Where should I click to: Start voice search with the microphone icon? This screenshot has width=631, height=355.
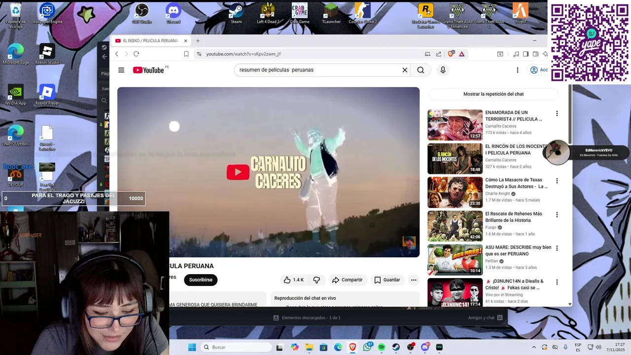click(443, 70)
